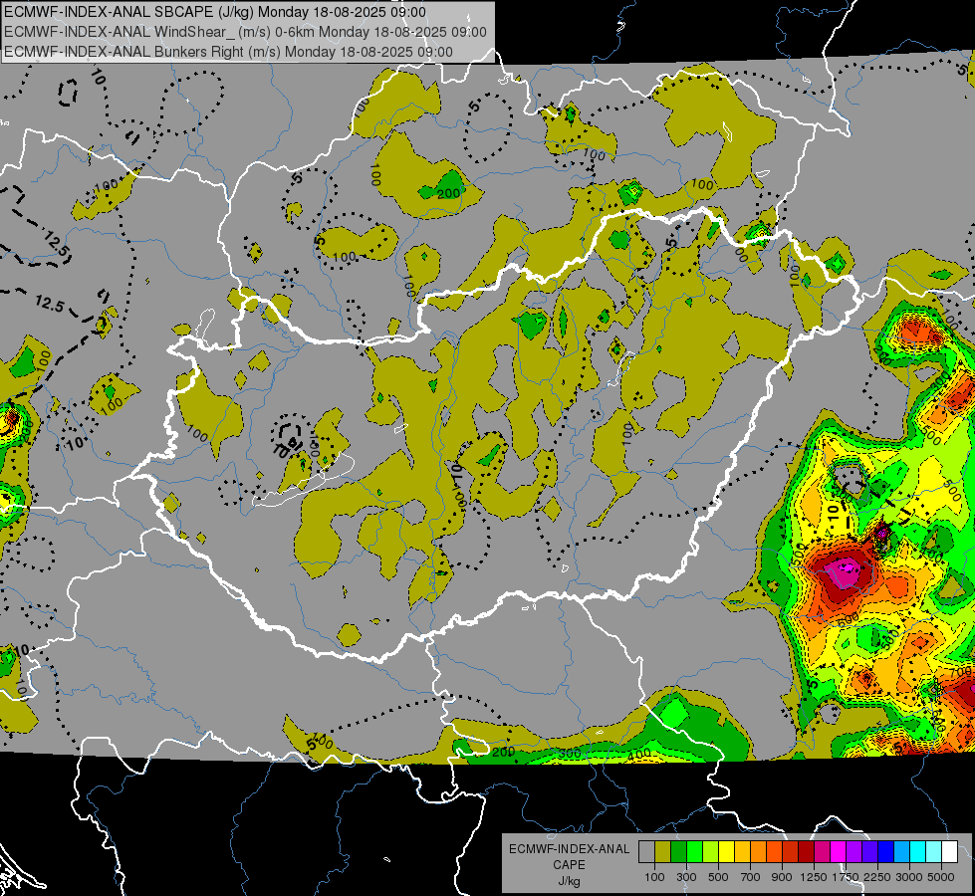Screen dimensions: 975x896
Task: Select the orange swatch left of 700
Action: pos(759,852)
